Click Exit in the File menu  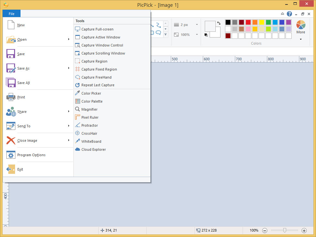coord(20,169)
